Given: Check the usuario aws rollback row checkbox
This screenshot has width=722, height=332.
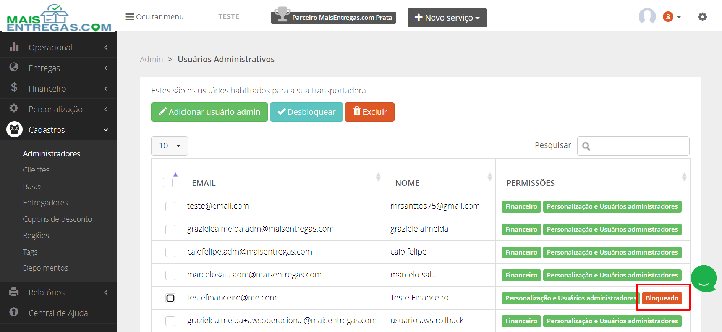Looking at the screenshot, I should pos(170,321).
